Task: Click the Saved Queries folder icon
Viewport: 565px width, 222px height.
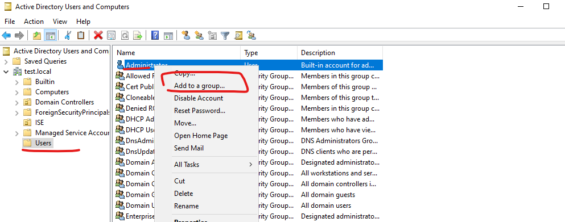Action: tap(17, 61)
